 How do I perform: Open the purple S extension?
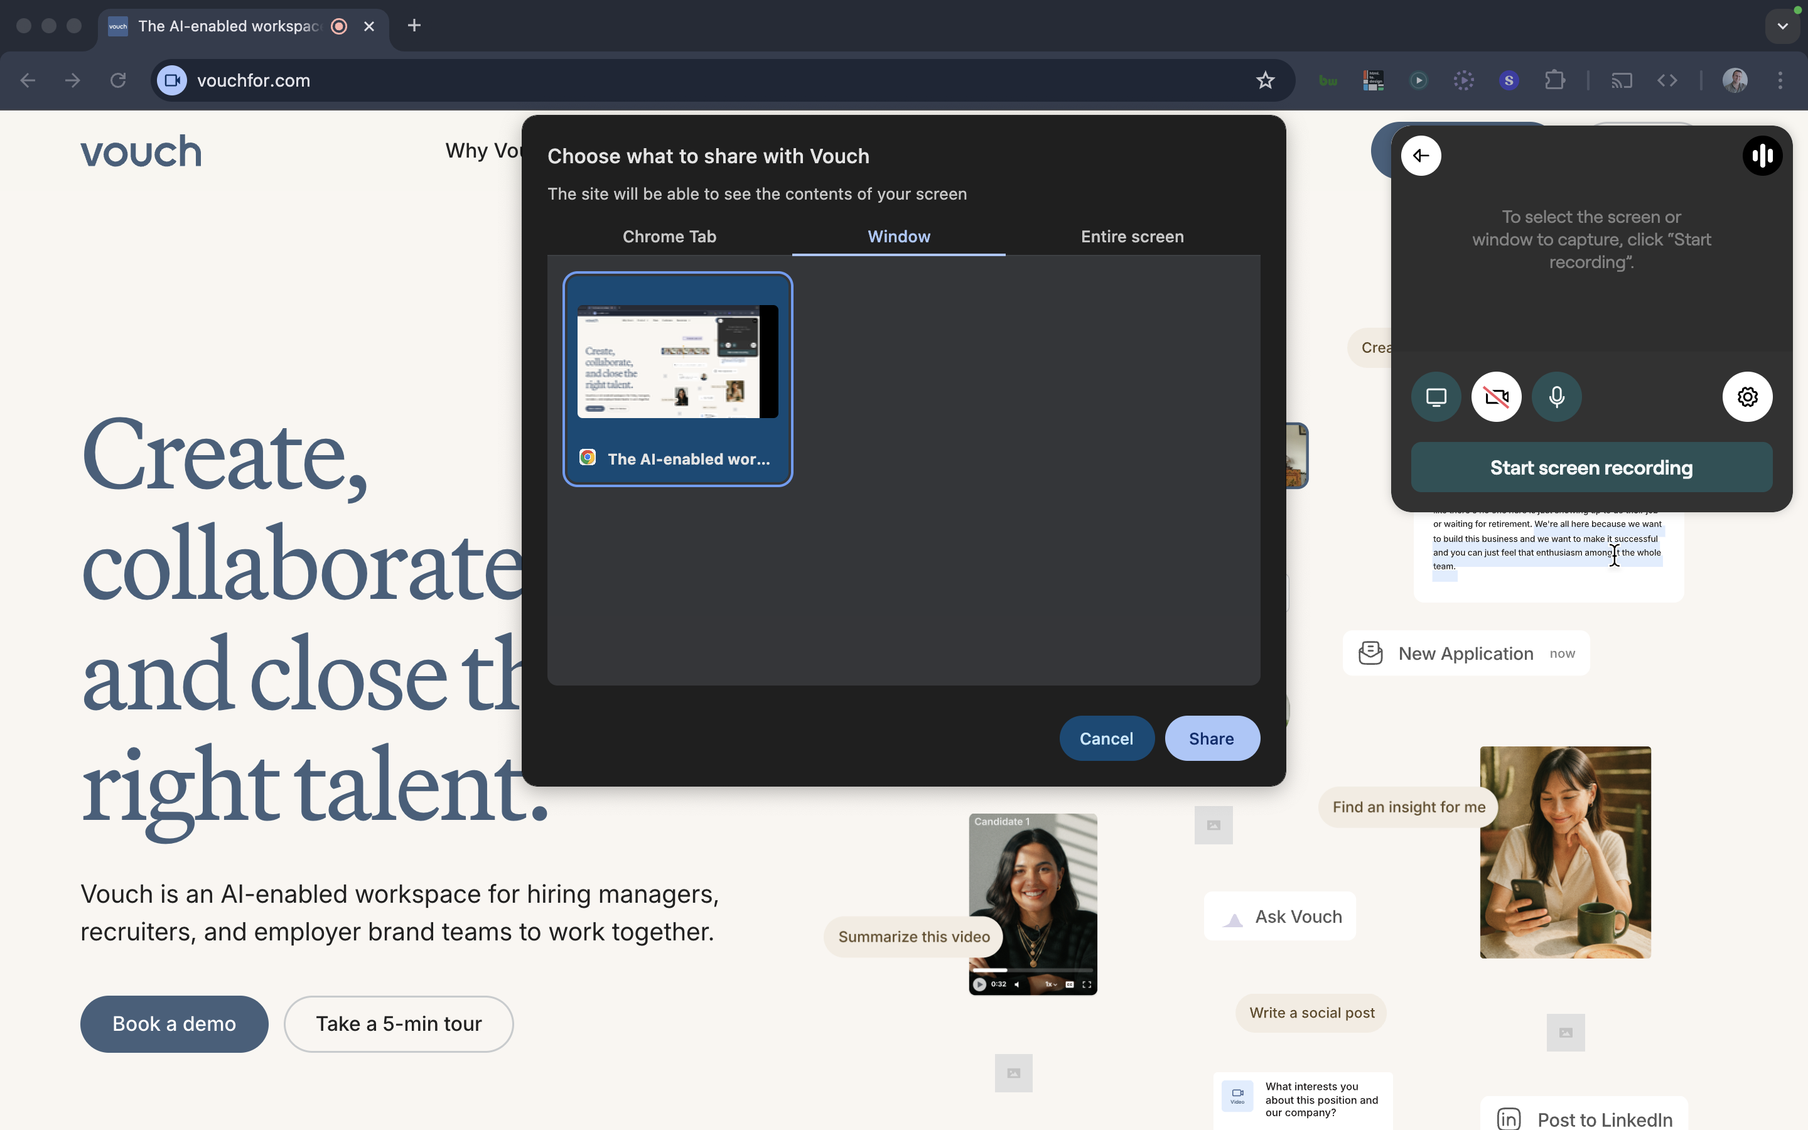click(x=1509, y=80)
